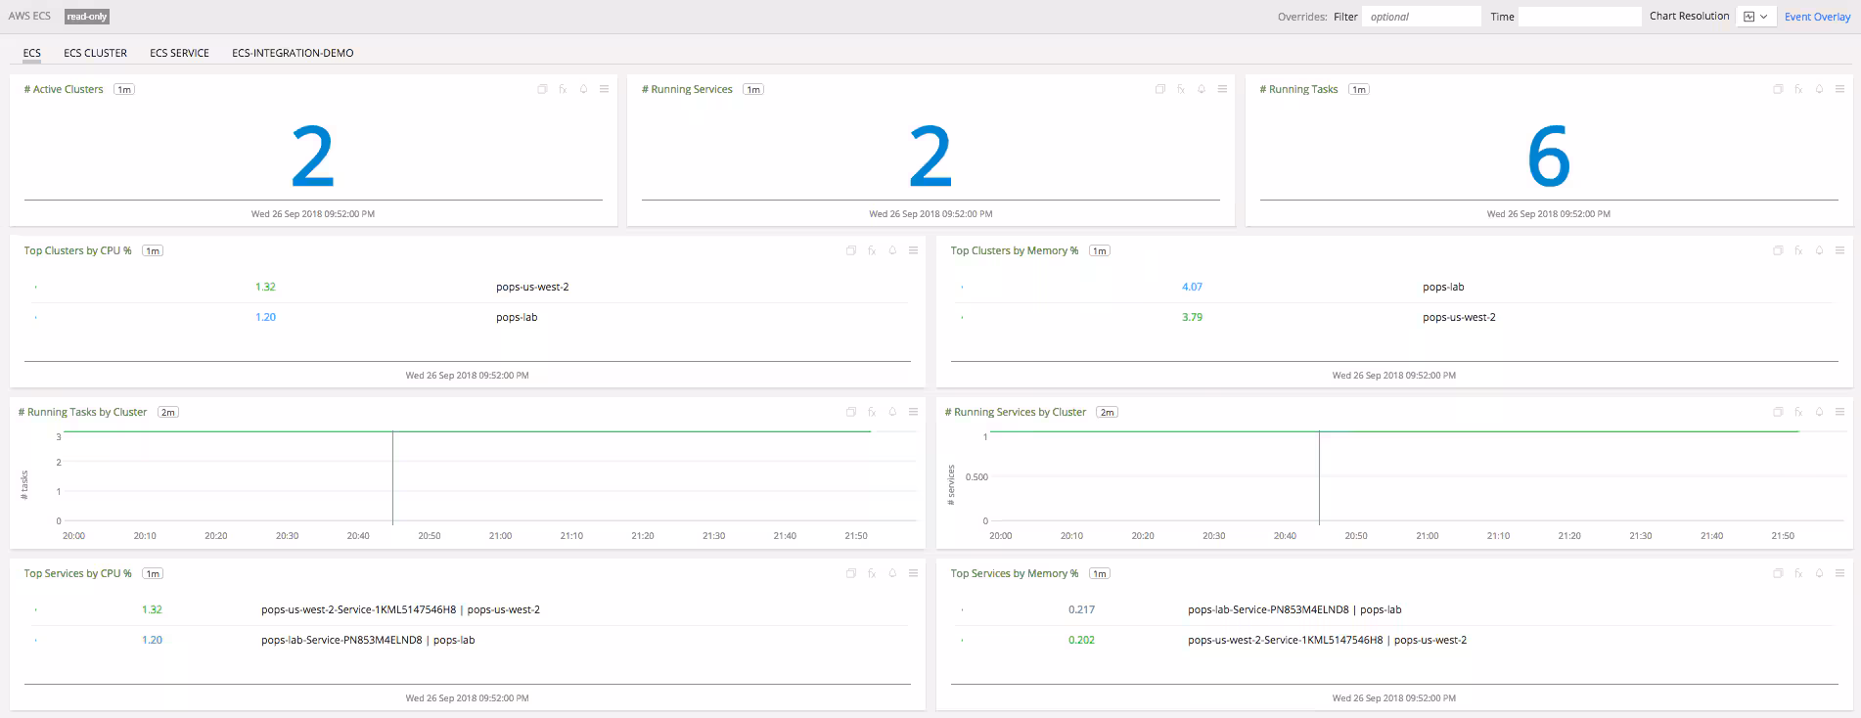Open actions menu for # Running Tasks by Cluster

(x=913, y=412)
